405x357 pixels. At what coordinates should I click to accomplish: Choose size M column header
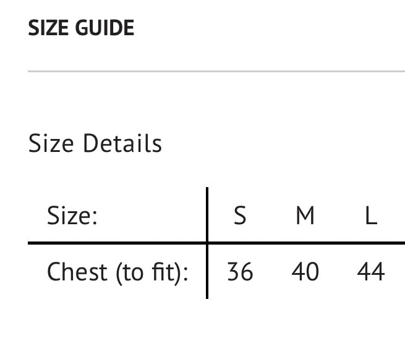[x=305, y=216]
